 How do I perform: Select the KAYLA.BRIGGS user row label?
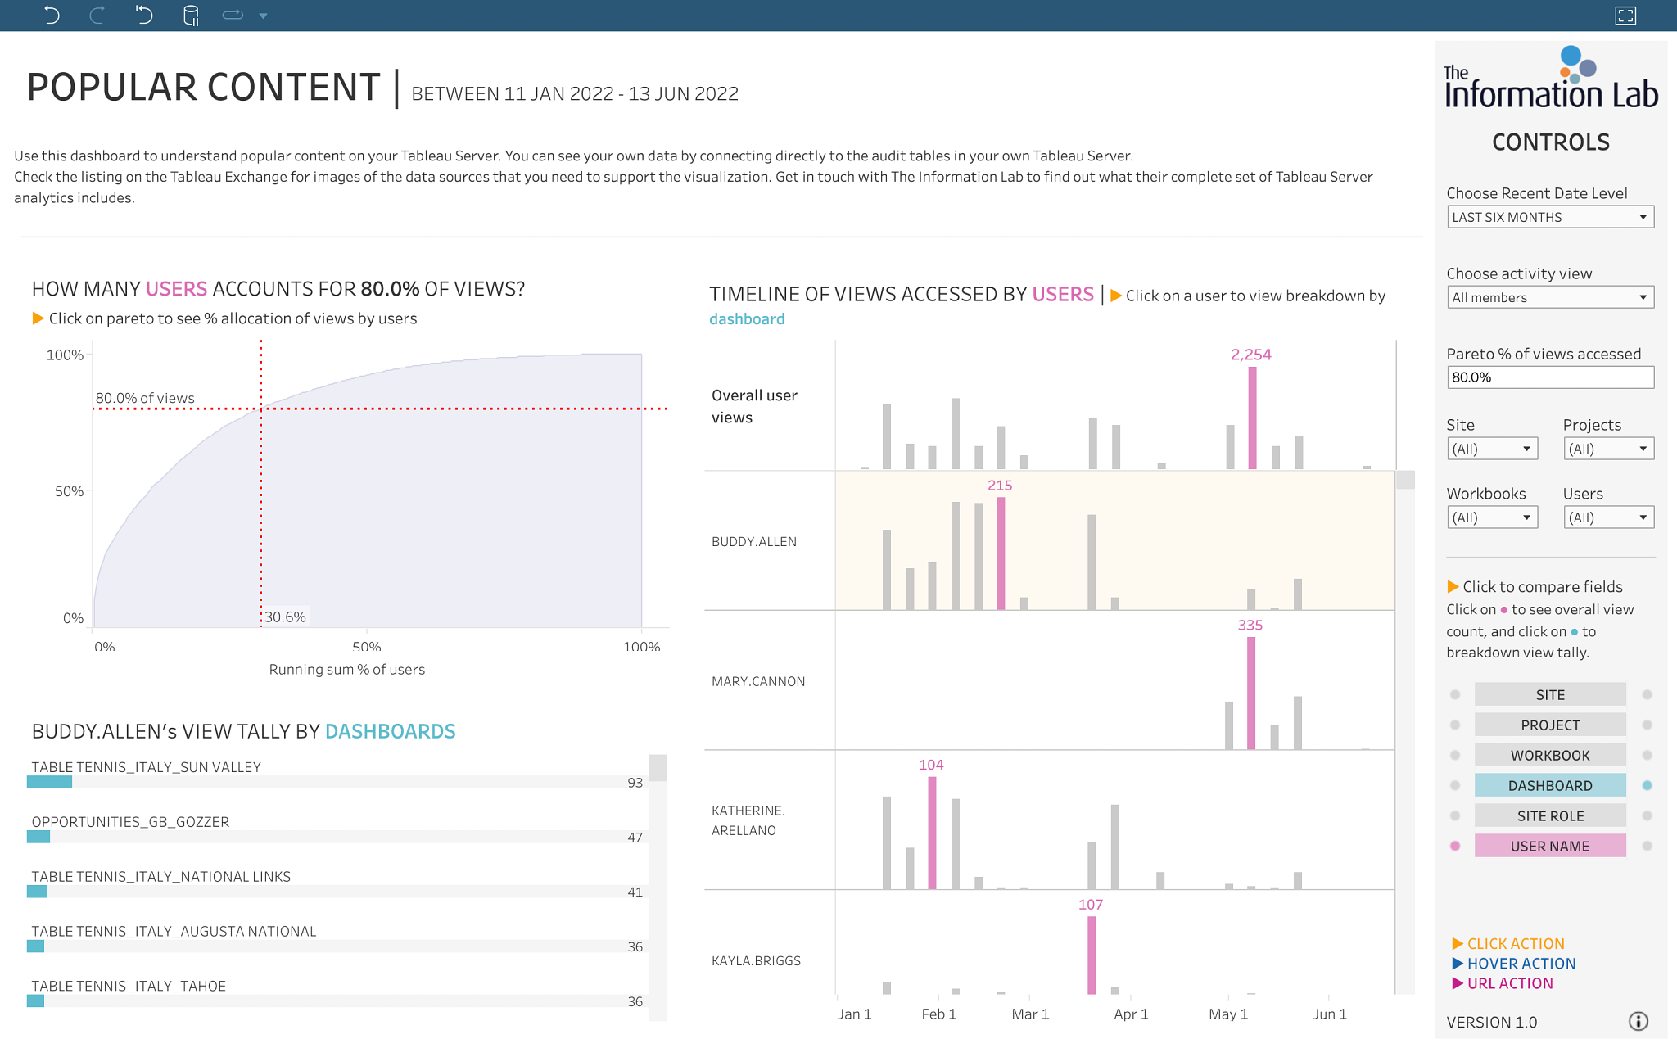pos(756,960)
